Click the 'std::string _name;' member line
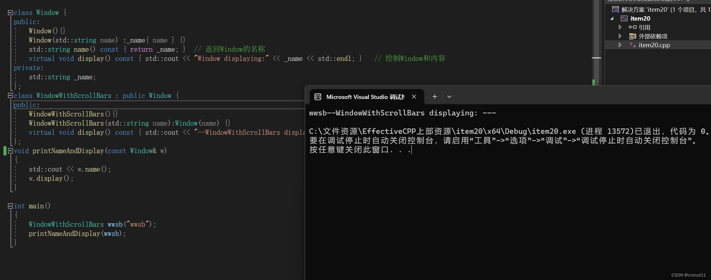Viewport: 711px width, 280px height. click(62, 77)
